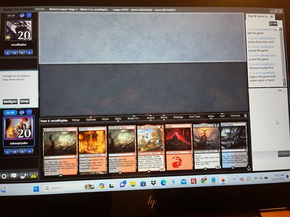Toggle the Upkeep phase stop
290x217 pixels.
pos(91,119)
